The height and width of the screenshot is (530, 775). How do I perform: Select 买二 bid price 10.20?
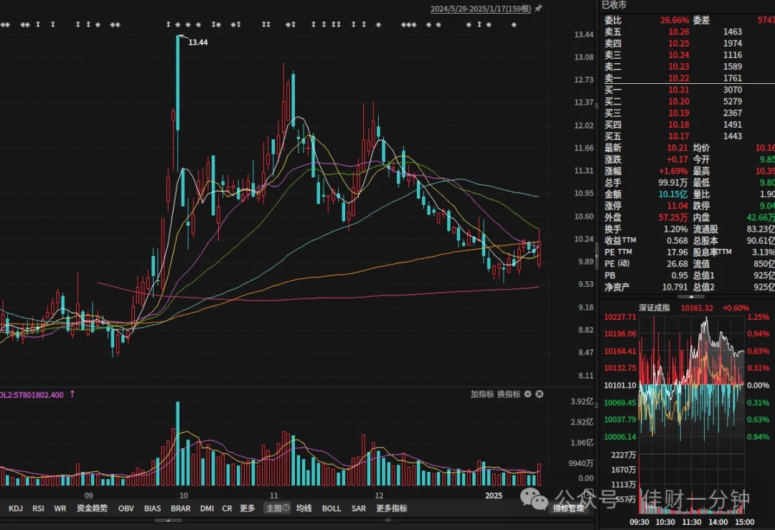pos(679,101)
